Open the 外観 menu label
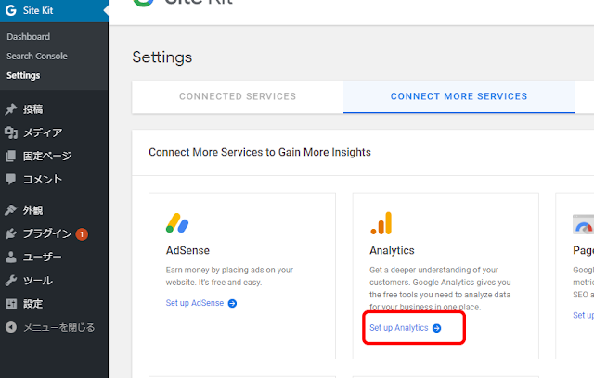 [x=33, y=210]
